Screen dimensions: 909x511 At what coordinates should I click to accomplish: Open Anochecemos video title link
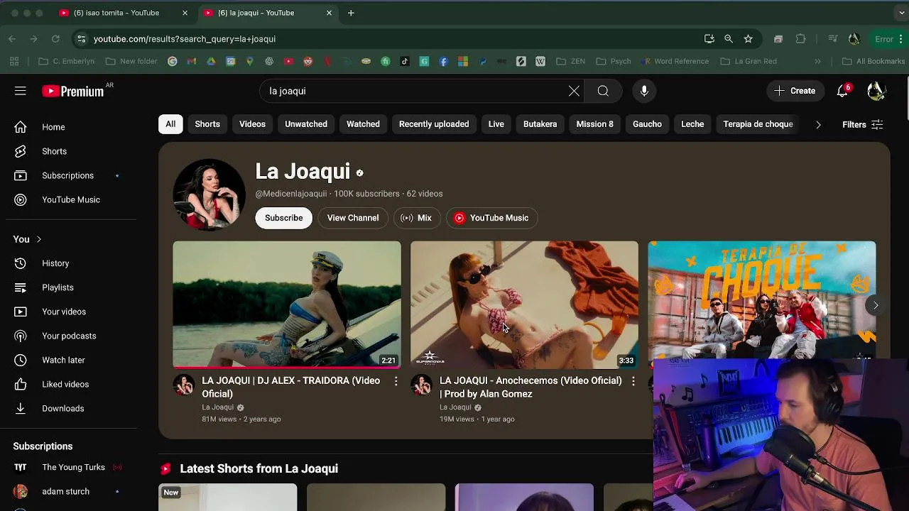530,387
